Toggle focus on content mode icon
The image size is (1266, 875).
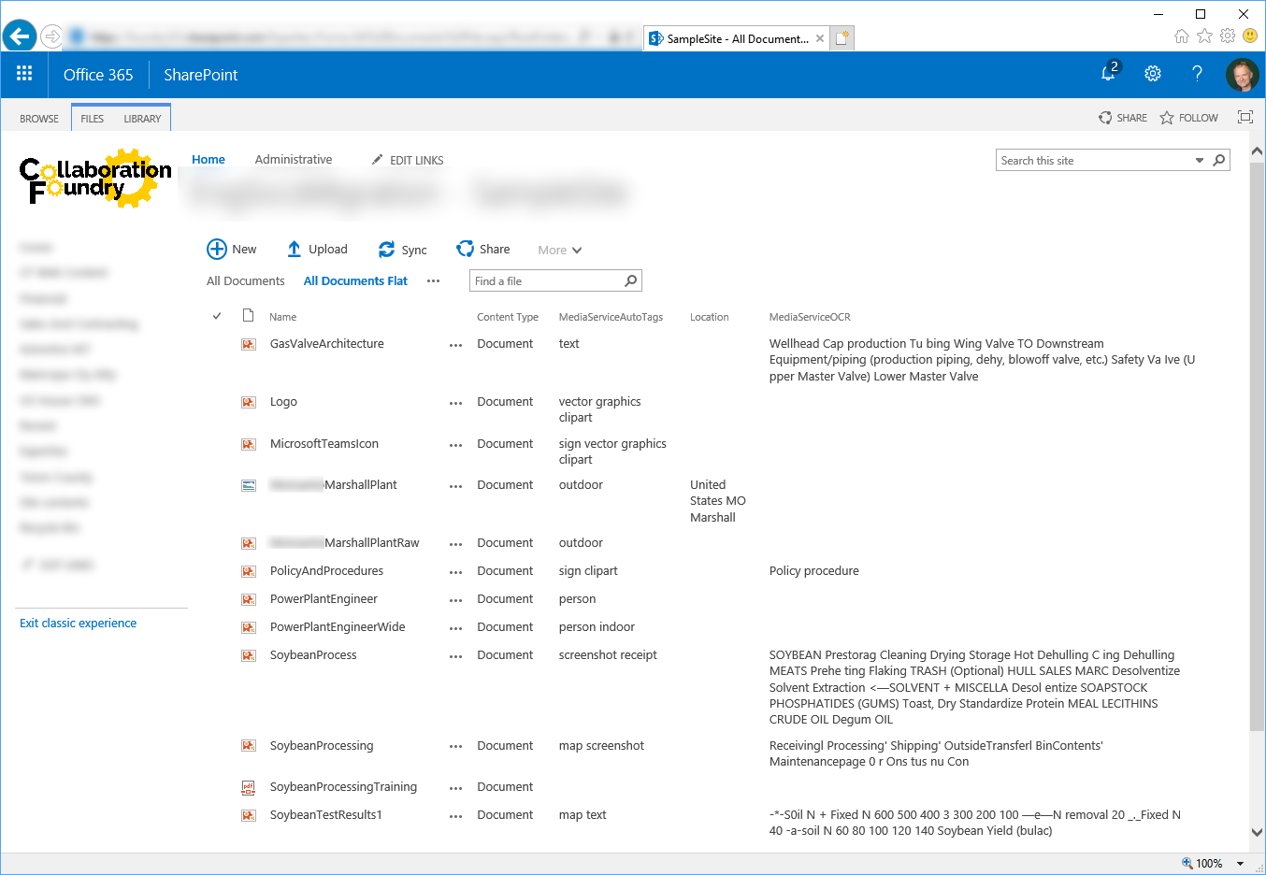(x=1244, y=117)
